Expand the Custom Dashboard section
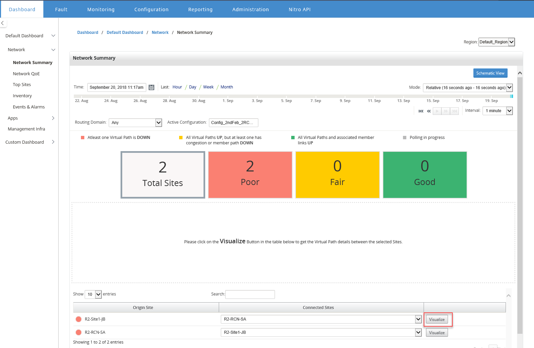The width and height of the screenshot is (534, 348). pyautogui.click(x=53, y=142)
